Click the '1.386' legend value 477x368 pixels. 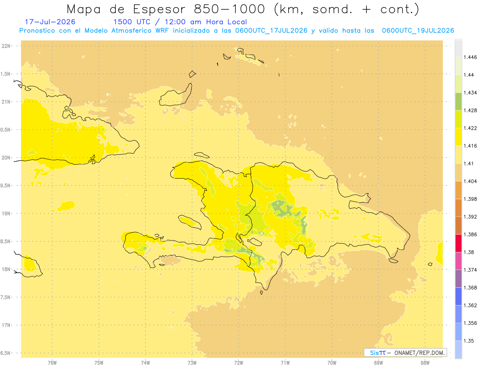471,234
